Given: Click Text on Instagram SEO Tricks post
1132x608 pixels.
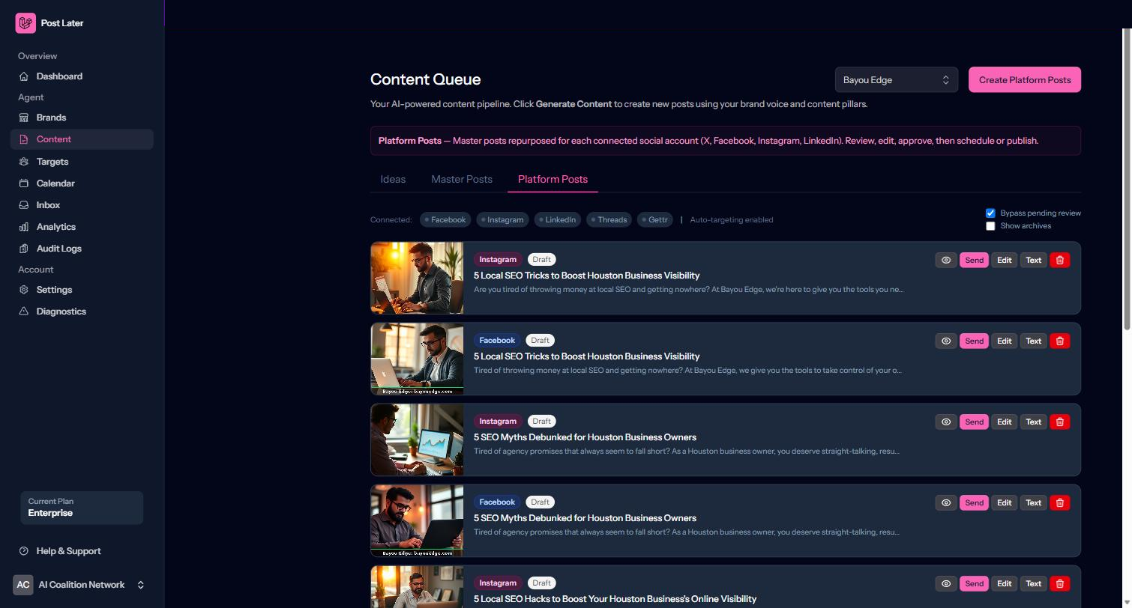Looking at the screenshot, I should pos(1034,260).
